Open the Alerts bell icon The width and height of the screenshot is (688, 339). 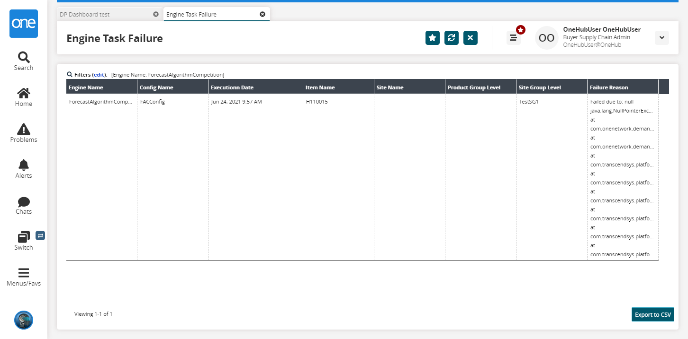pyautogui.click(x=24, y=165)
